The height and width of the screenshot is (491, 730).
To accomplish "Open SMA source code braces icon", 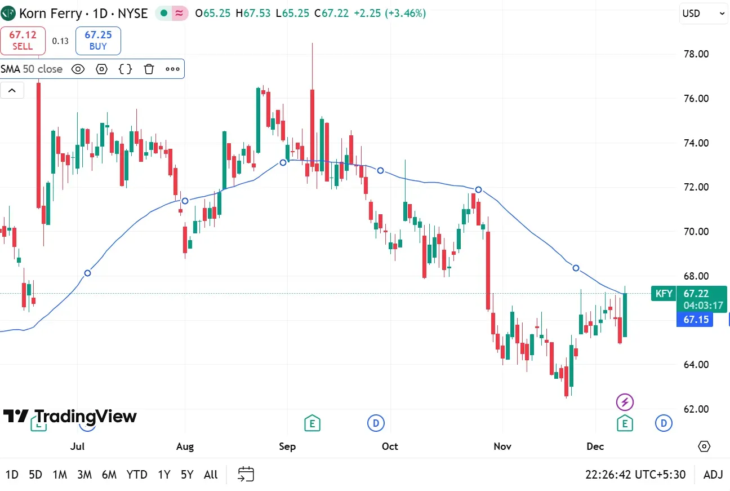I will (x=125, y=69).
